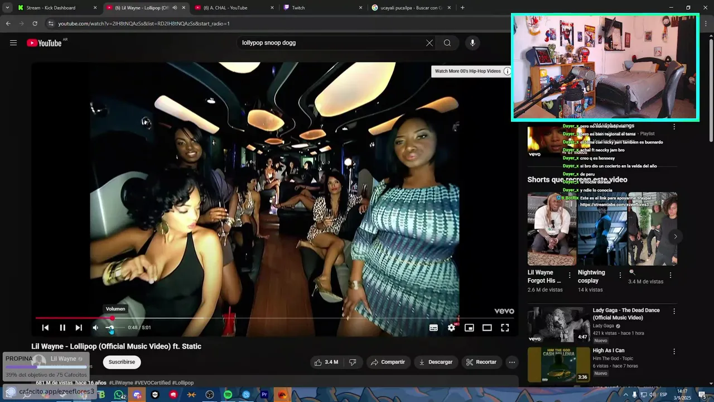View site information icon in address bar
This screenshot has height=402, width=714.
(51, 23)
